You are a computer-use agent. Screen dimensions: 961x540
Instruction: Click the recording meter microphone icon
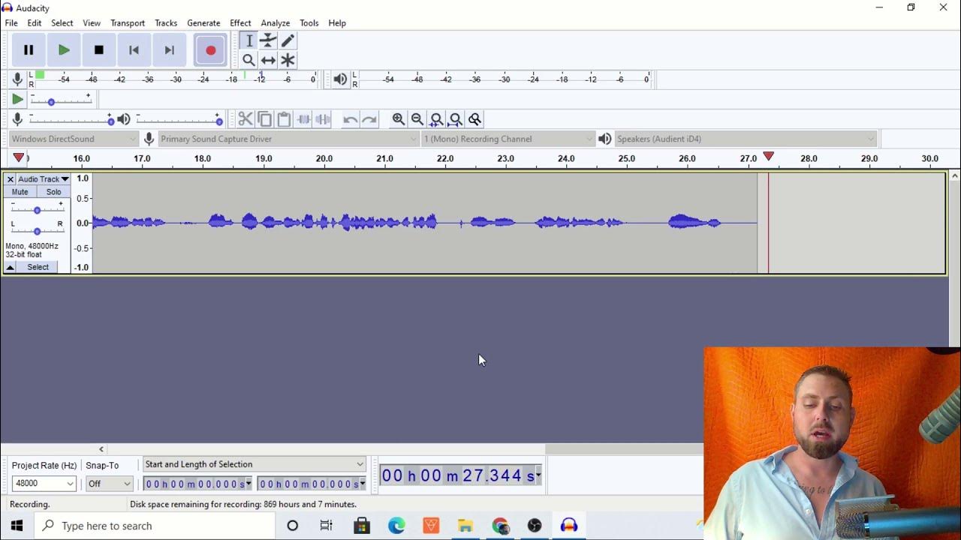(x=17, y=79)
